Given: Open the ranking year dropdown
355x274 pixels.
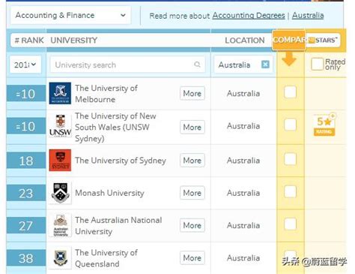Looking at the screenshot, I should click(25, 65).
